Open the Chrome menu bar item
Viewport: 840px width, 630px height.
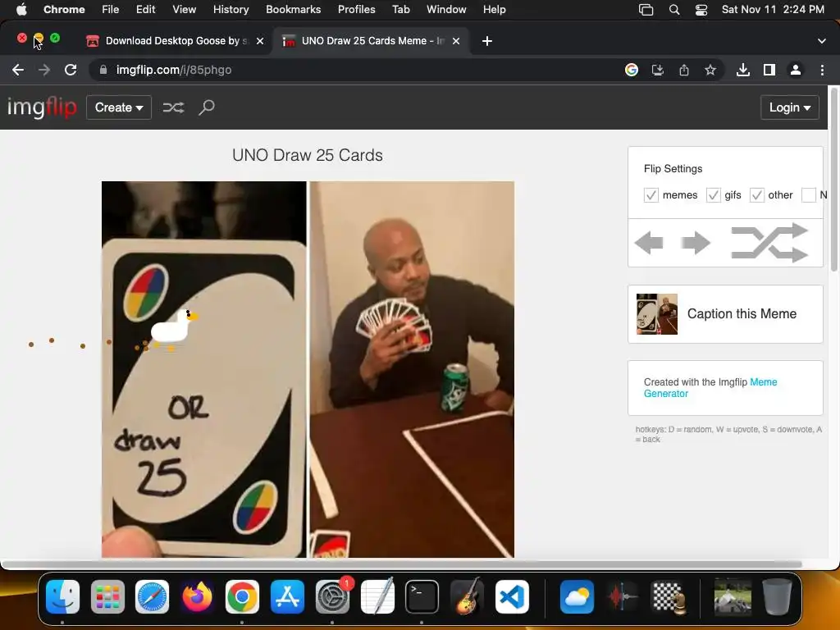click(64, 10)
